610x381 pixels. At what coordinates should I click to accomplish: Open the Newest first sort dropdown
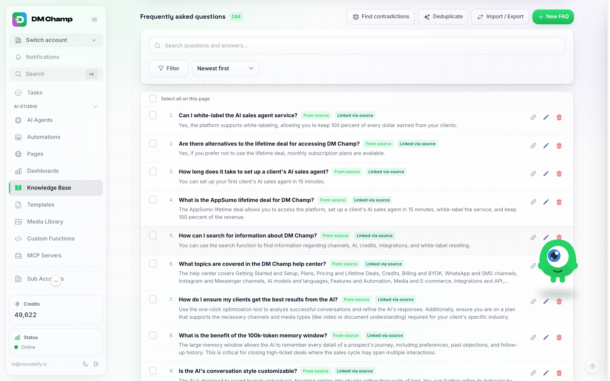tap(225, 68)
